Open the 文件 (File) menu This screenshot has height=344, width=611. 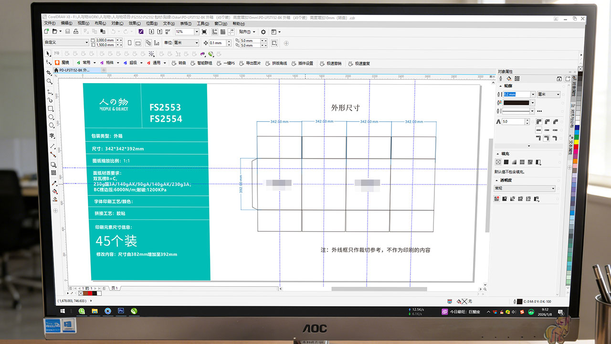(x=50, y=23)
